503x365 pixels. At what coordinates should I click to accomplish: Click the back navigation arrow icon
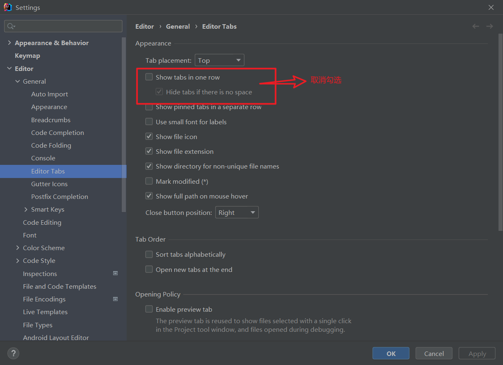[476, 26]
